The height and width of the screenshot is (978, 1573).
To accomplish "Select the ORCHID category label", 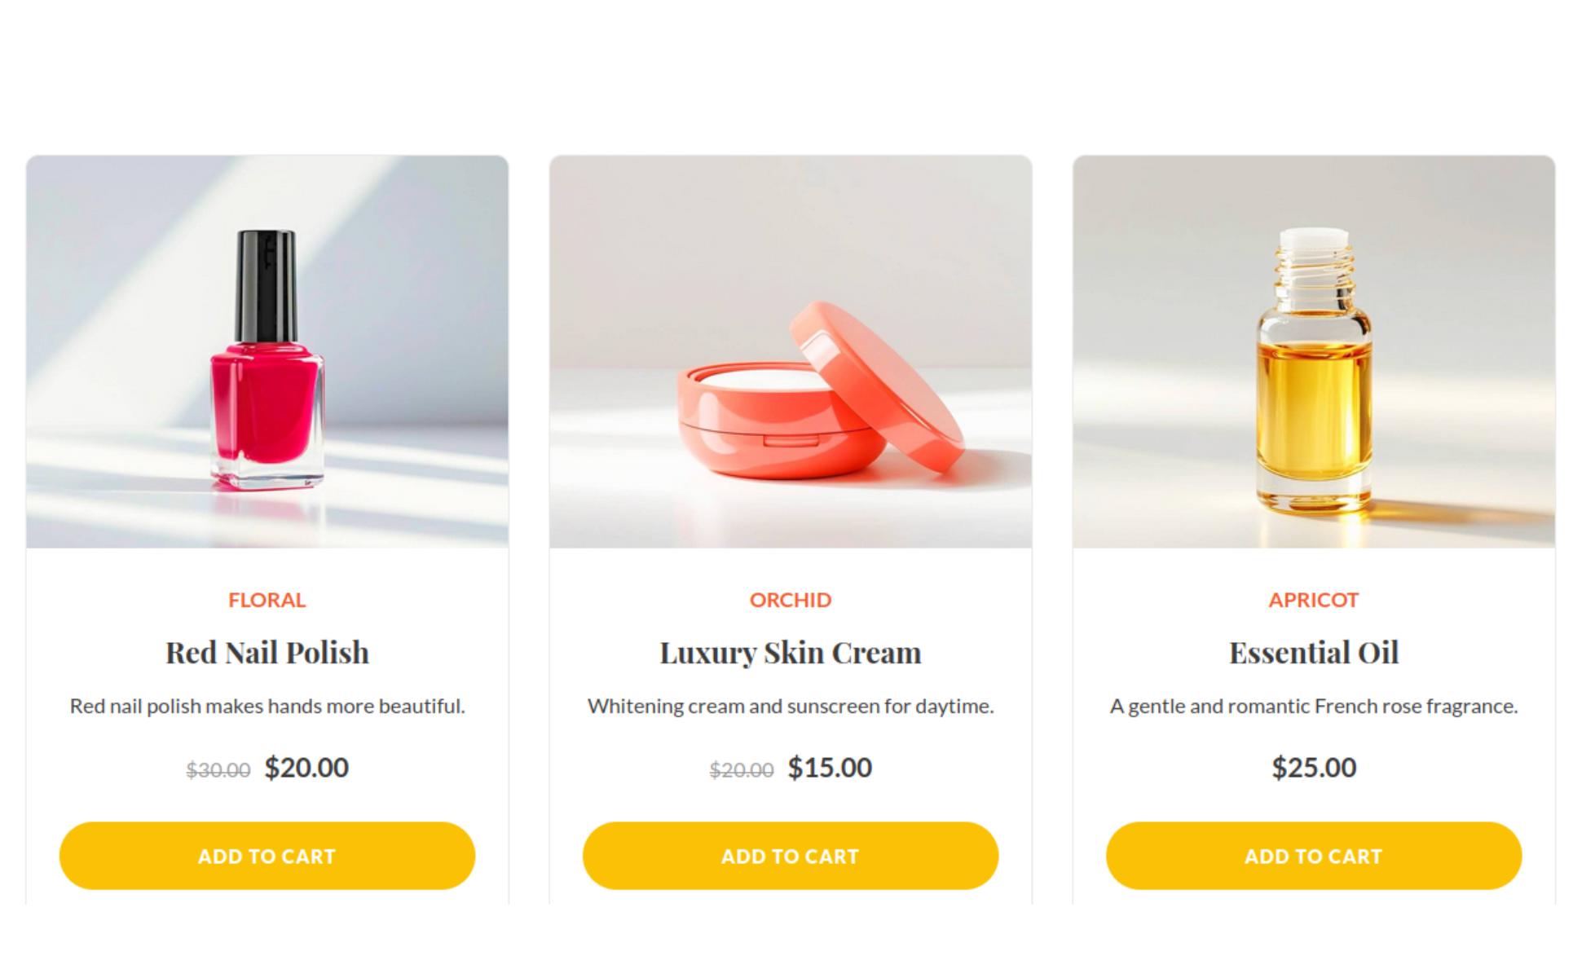I will [x=791, y=600].
